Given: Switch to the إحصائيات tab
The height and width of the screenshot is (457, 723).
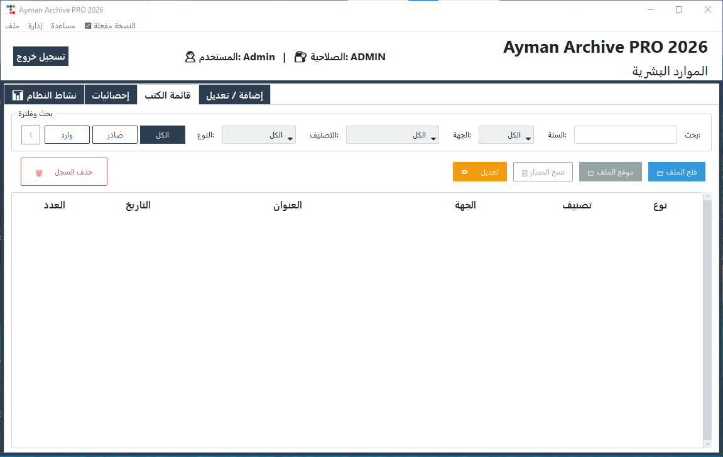Looking at the screenshot, I should (111, 95).
